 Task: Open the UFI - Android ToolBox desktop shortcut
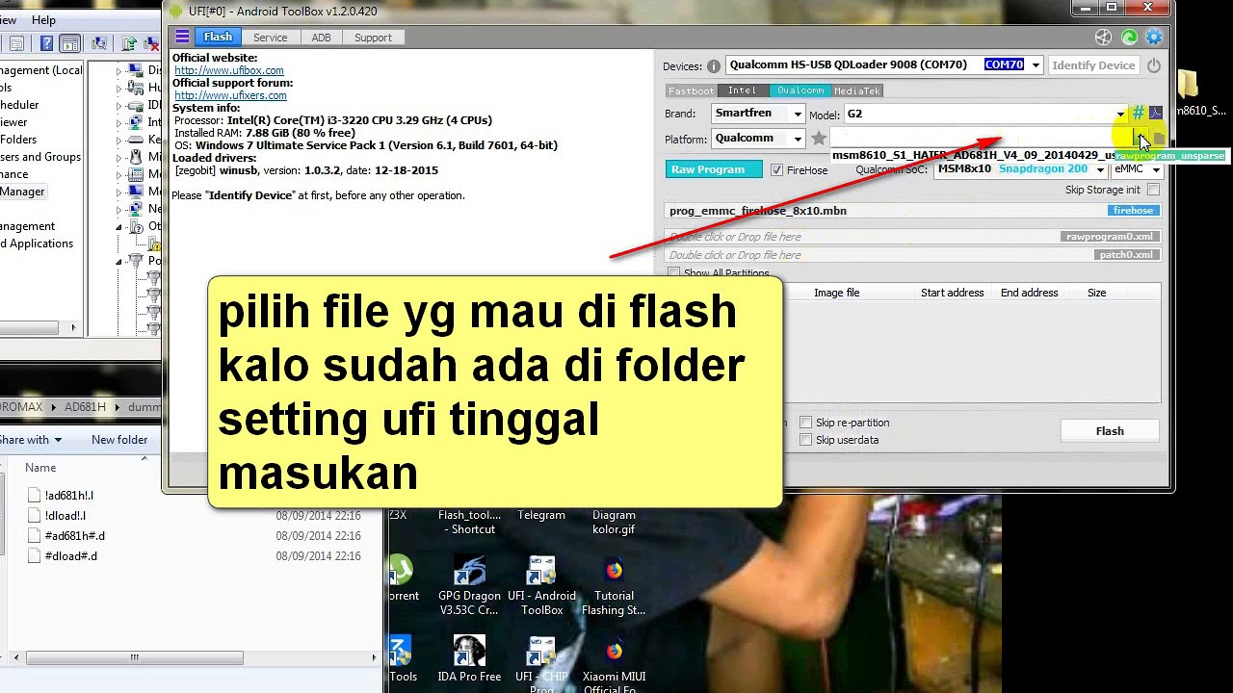(x=542, y=587)
